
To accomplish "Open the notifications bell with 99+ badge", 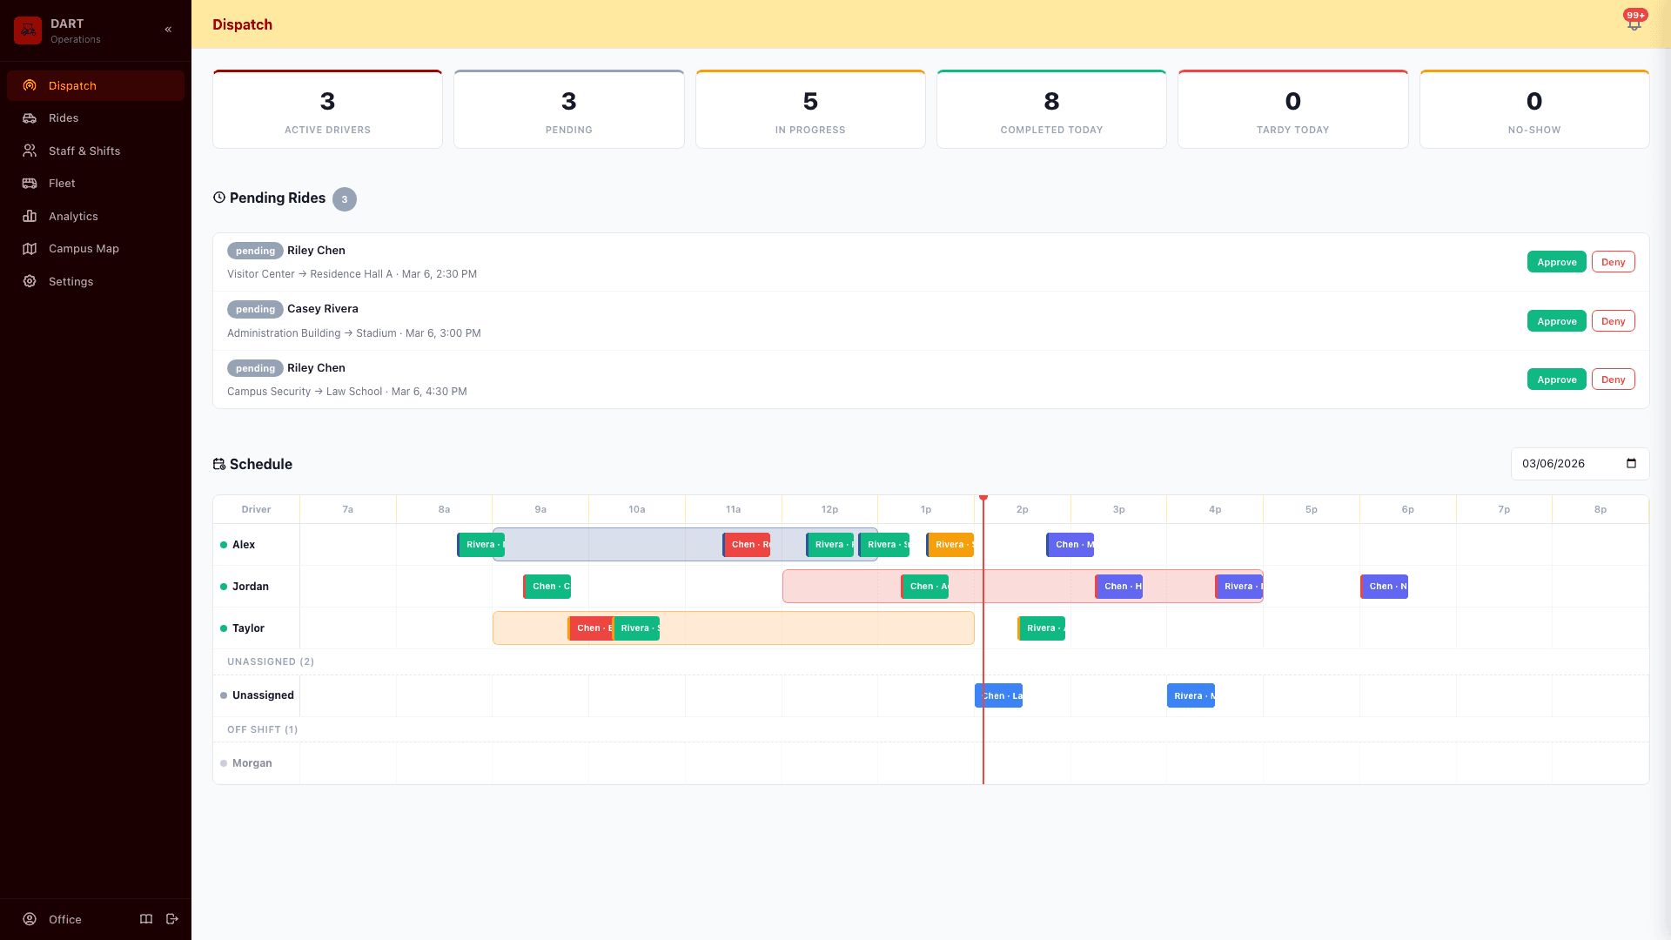I will pyautogui.click(x=1634, y=23).
